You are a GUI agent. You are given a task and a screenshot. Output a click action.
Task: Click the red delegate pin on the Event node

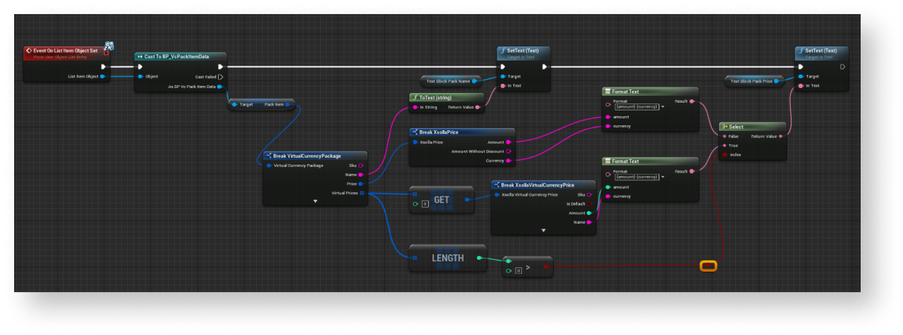coord(106,52)
